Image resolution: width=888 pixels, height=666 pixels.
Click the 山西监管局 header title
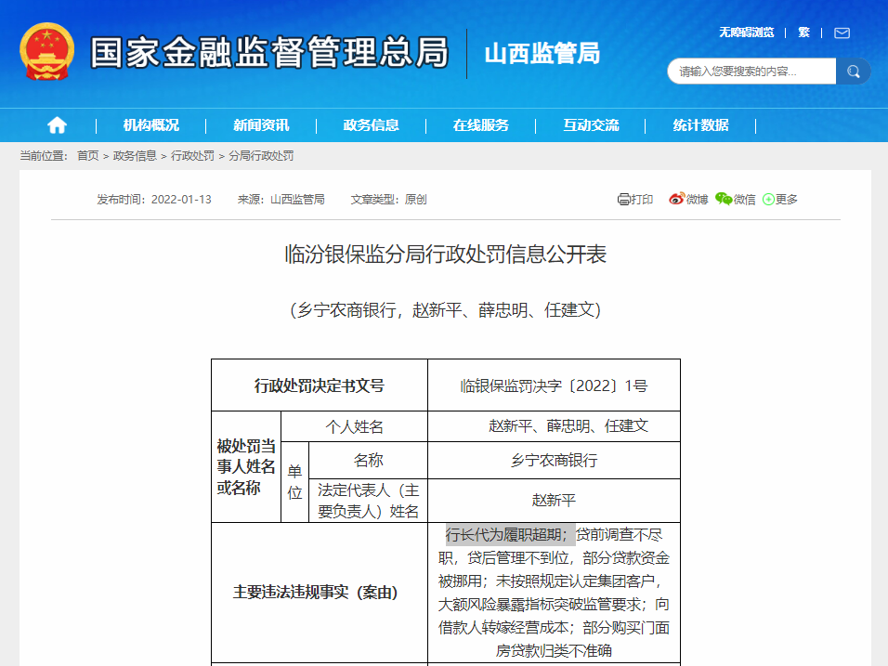coord(542,54)
